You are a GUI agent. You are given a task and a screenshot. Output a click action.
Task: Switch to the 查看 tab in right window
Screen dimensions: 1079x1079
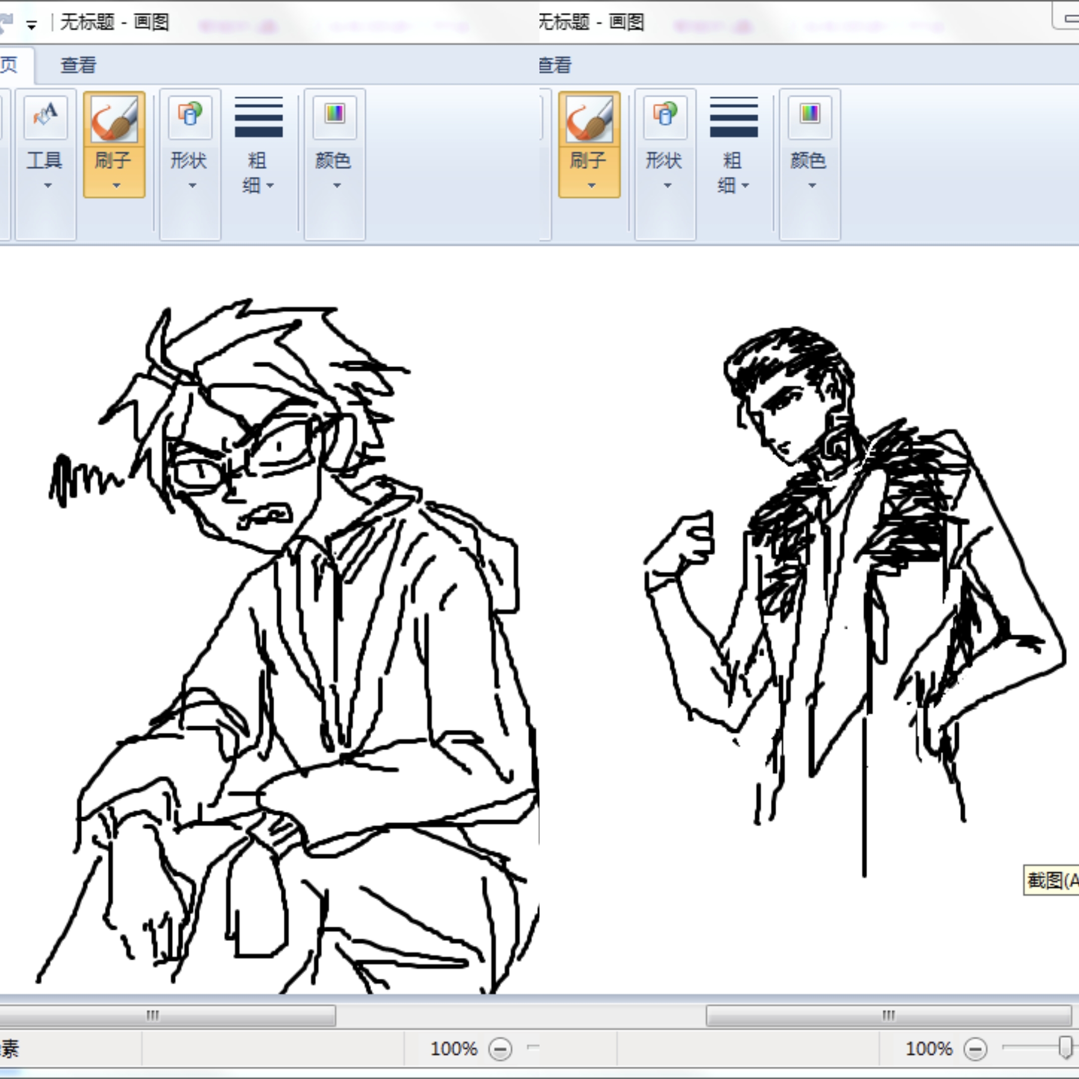point(554,65)
